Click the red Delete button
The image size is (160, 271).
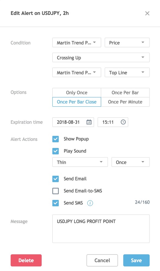coord(26,260)
